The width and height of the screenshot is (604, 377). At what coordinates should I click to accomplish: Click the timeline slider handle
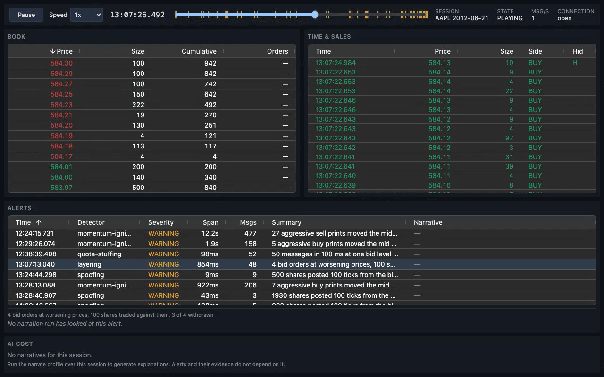(x=315, y=15)
